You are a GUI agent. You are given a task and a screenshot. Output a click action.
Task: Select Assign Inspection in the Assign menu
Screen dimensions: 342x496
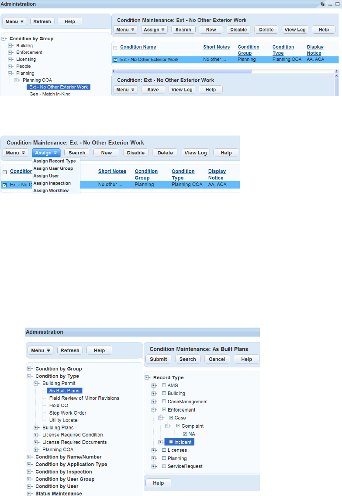pyautogui.click(x=52, y=183)
